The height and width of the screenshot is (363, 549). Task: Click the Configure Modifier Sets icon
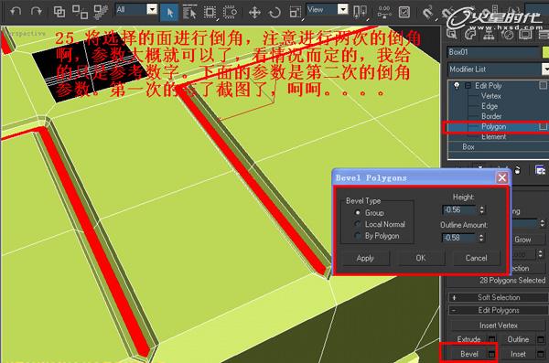tap(540, 170)
